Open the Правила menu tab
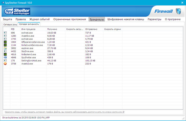Viewport: 186px width, 121px height. 21,19
